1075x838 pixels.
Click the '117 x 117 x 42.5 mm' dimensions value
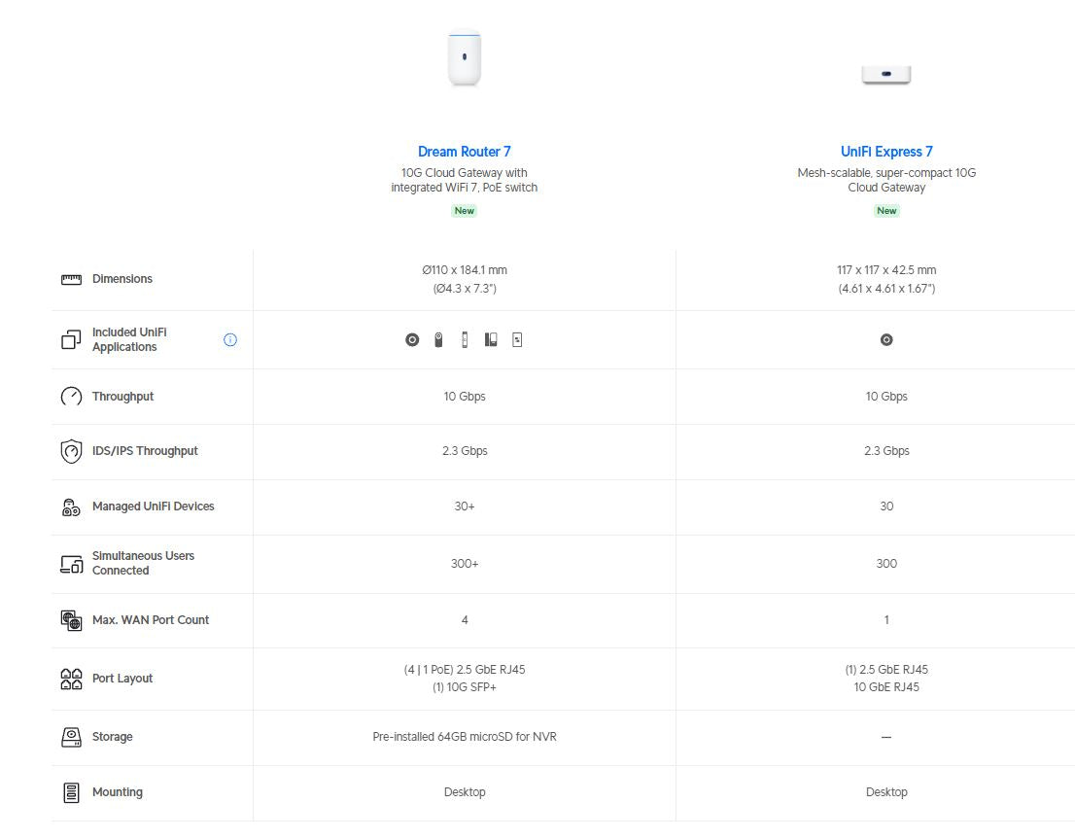click(x=886, y=270)
